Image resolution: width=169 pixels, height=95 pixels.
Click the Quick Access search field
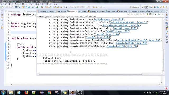pyautogui.click(x=134, y=7)
